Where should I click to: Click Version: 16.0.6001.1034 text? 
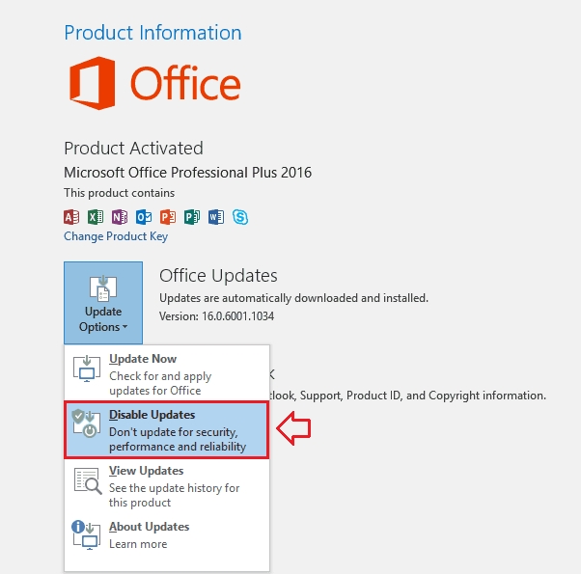[x=216, y=316]
